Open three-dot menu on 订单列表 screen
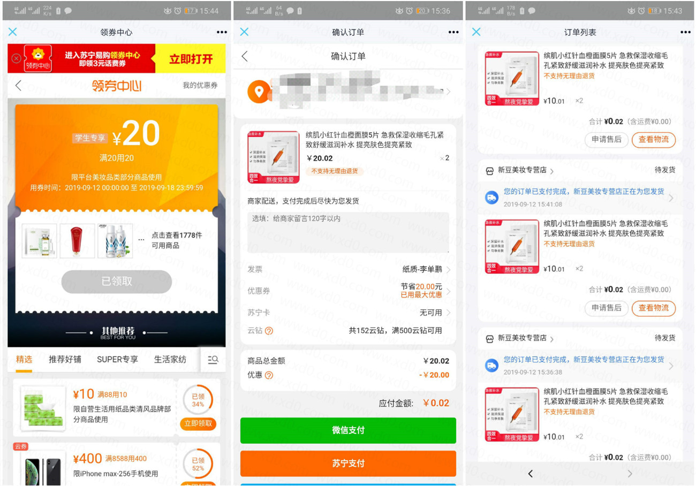 tap(685, 32)
